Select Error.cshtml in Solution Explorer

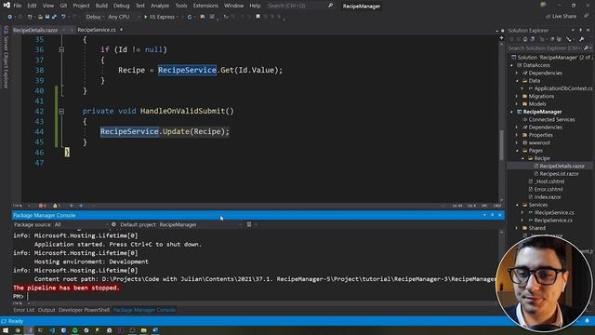549,189
